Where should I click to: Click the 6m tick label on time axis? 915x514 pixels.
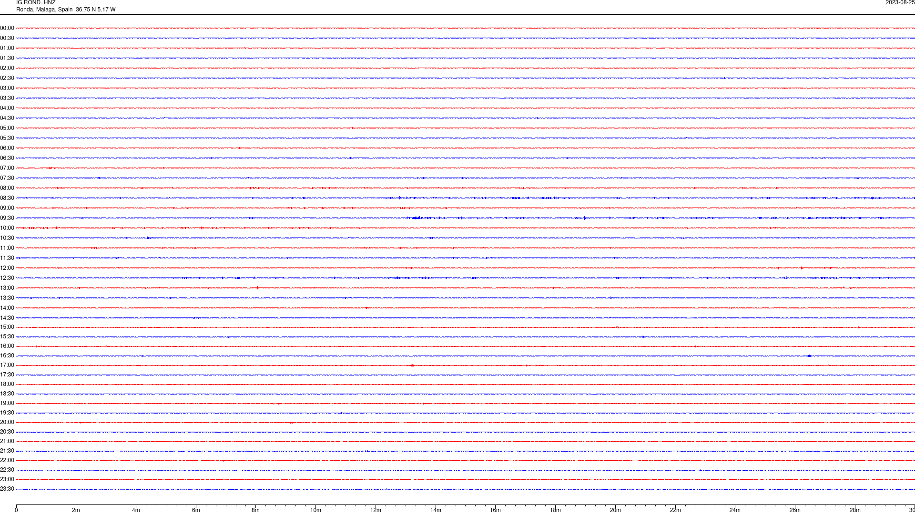coord(196,510)
